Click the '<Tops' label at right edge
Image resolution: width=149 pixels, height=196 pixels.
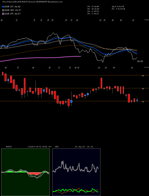click(147, 20)
